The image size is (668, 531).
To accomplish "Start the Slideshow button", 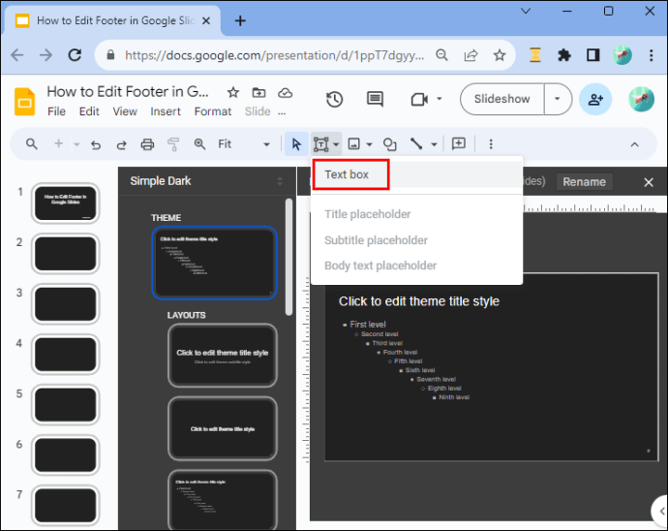I will pyautogui.click(x=502, y=99).
